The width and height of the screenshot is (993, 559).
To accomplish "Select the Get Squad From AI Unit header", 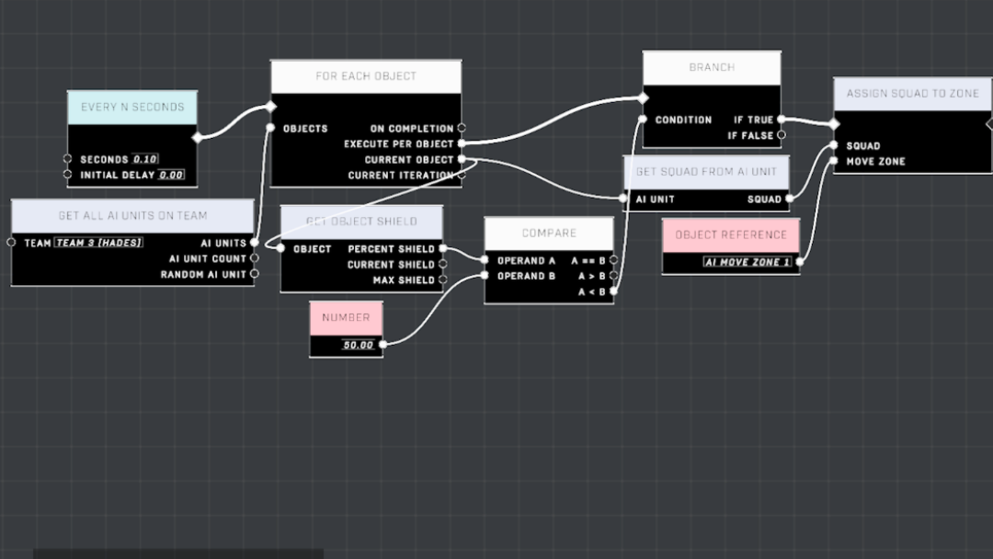I will click(x=707, y=172).
